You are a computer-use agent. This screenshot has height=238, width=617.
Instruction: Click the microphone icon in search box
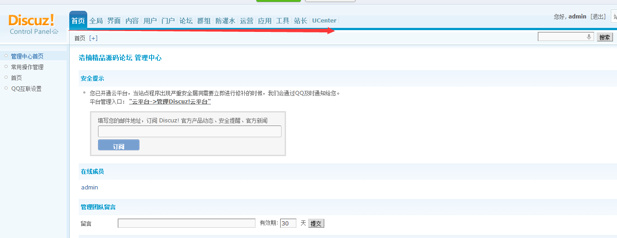click(589, 37)
